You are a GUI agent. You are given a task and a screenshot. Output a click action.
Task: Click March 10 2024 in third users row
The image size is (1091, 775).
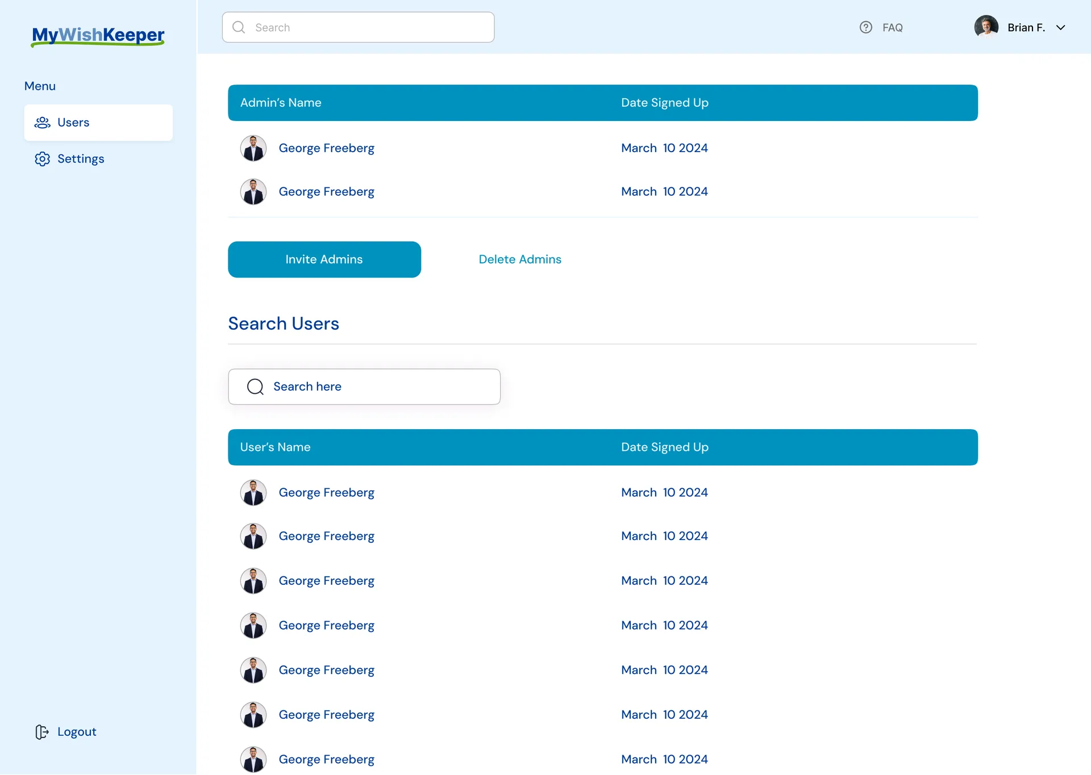[x=664, y=581]
